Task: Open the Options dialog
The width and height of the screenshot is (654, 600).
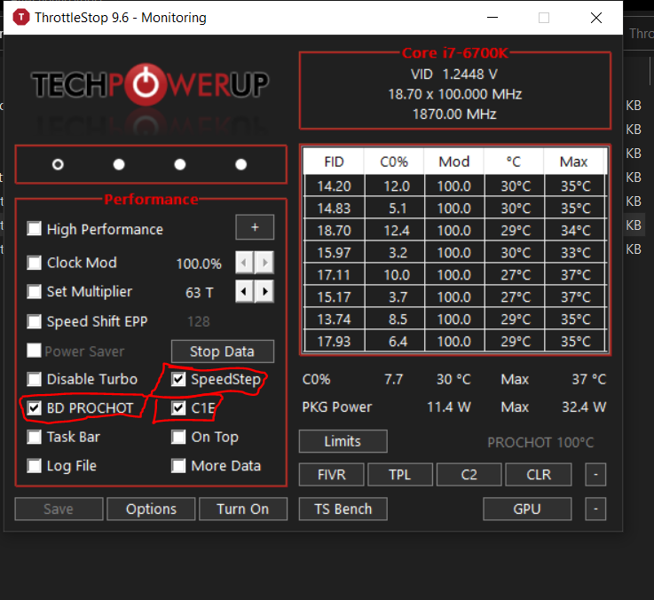Action: [151, 509]
